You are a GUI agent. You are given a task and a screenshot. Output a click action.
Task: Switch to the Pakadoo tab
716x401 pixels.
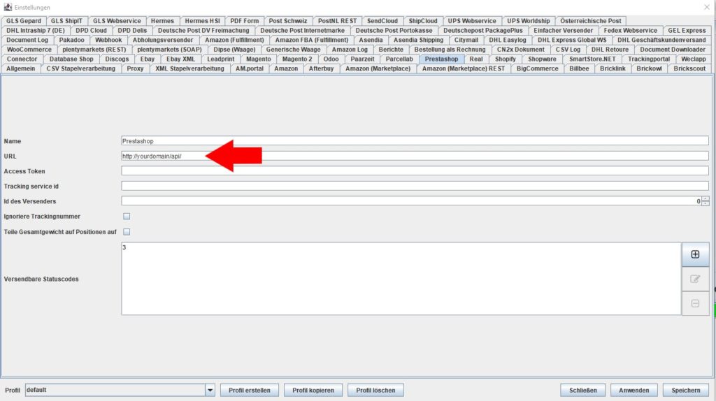(72, 40)
